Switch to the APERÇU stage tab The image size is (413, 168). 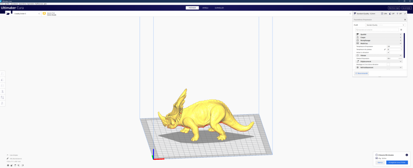pyautogui.click(x=205, y=8)
